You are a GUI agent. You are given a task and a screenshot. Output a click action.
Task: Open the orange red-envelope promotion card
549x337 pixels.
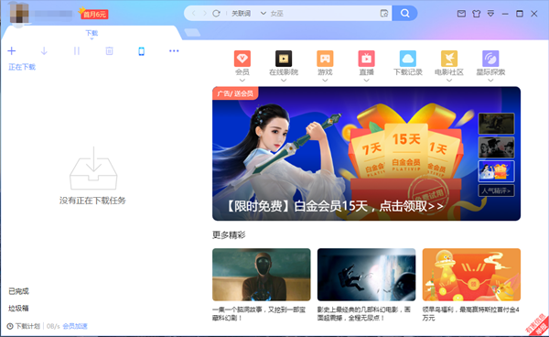[471, 275]
